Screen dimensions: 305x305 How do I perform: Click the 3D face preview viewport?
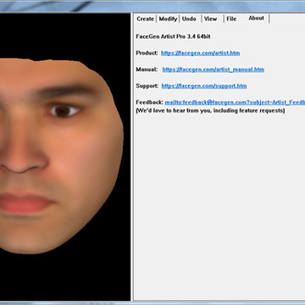click(65, 157)
